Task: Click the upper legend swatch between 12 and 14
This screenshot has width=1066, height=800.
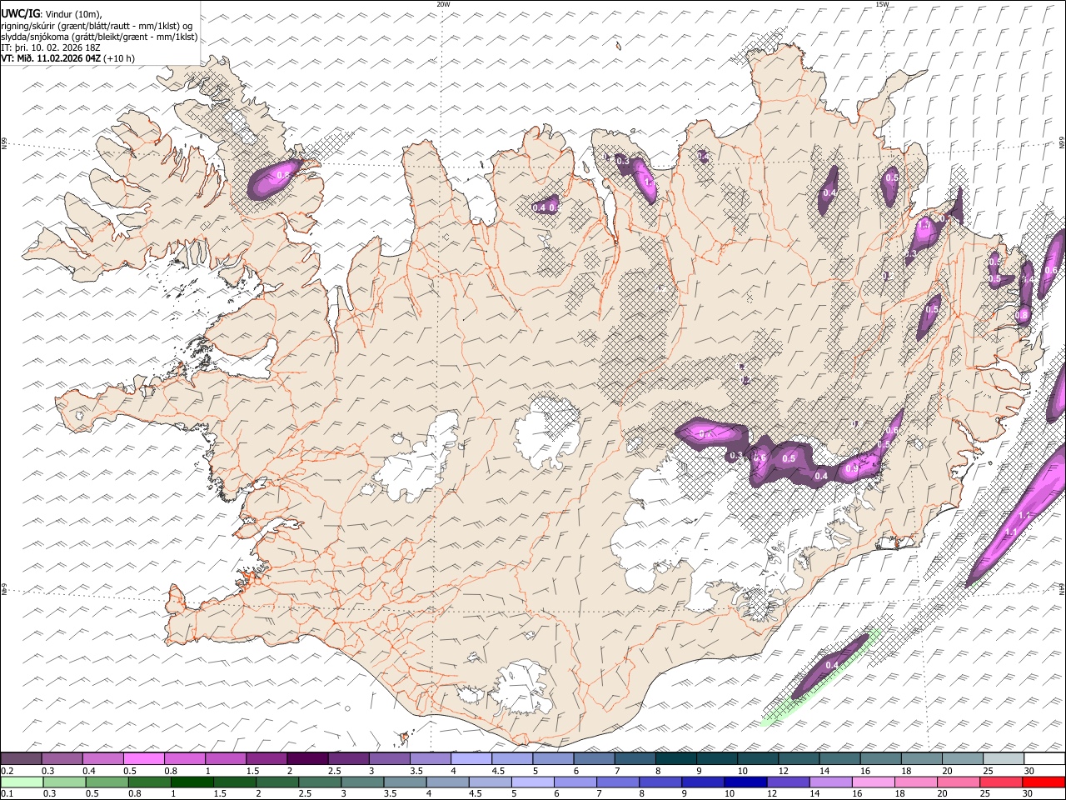Action: click(799, 759)
